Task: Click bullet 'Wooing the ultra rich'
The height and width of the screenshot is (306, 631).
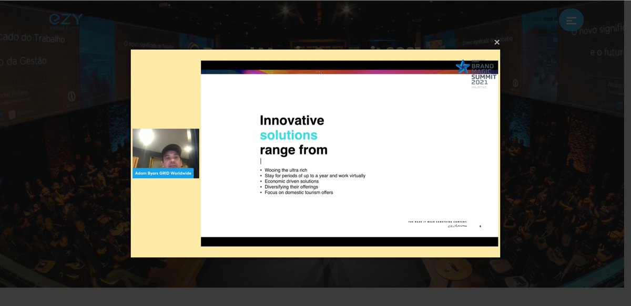Action: click(x=286, y=170)
